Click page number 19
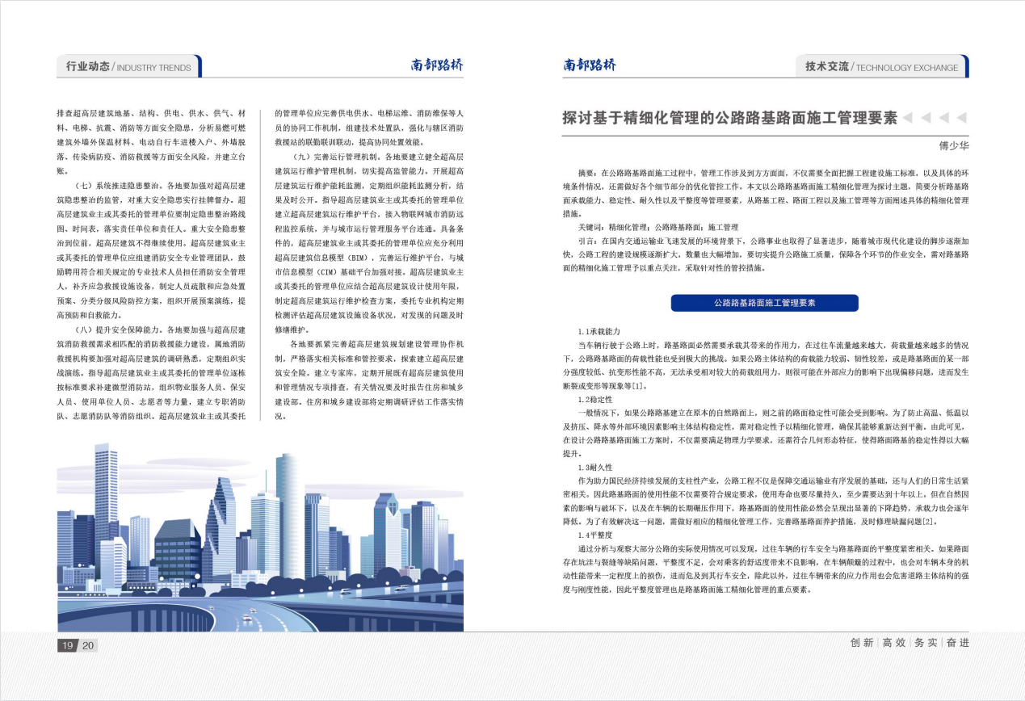1025x701 pixels. point(67,645)
